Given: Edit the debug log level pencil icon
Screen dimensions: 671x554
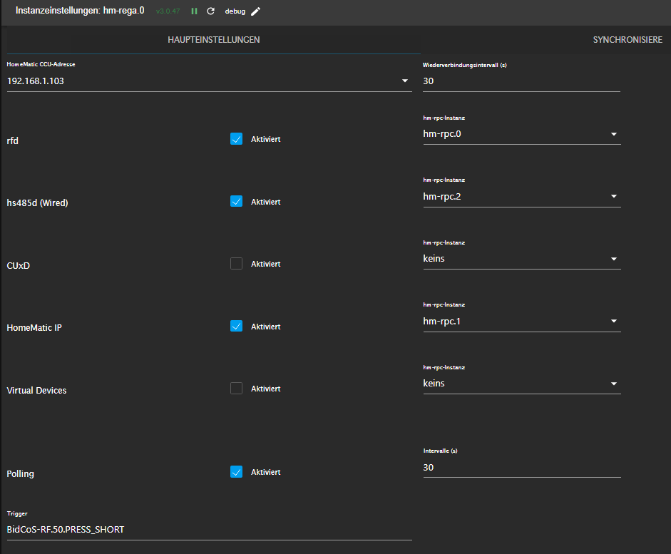Looking at the screenshot, I should 255,11.
